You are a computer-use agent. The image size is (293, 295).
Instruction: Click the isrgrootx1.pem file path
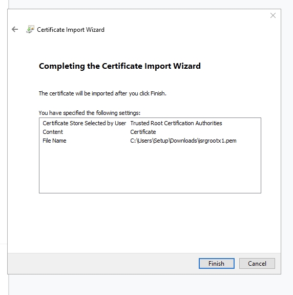pyautogui.click(x=183, y=141)
